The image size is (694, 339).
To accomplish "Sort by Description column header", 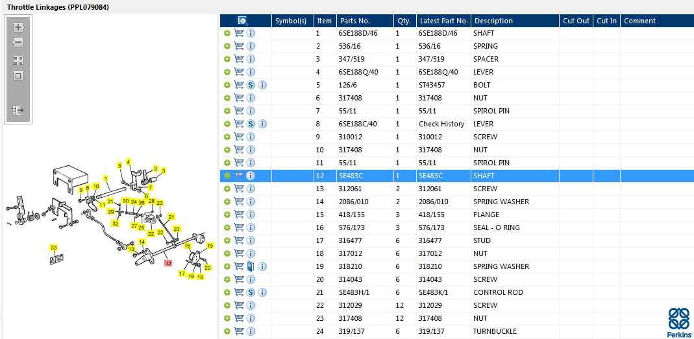I will click(x=493, y=21).
